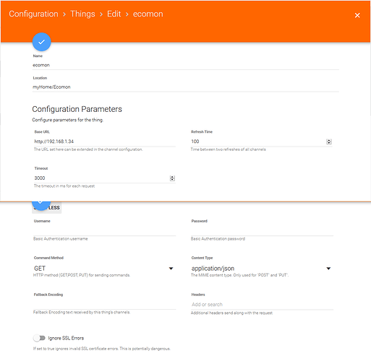The height and width of the screenshot is (361, 371).
Task: Focus the Password input field
Action: pos(262,231)
